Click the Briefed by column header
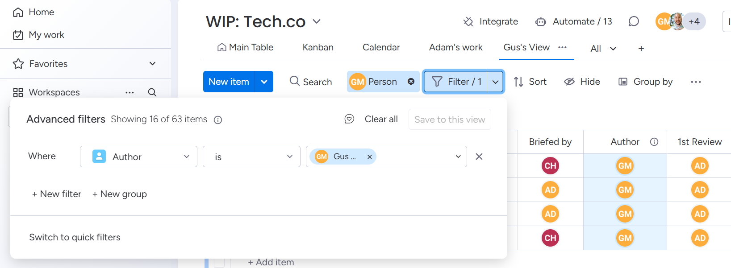This screenshot has height=268, width=731. coord(550,142)
